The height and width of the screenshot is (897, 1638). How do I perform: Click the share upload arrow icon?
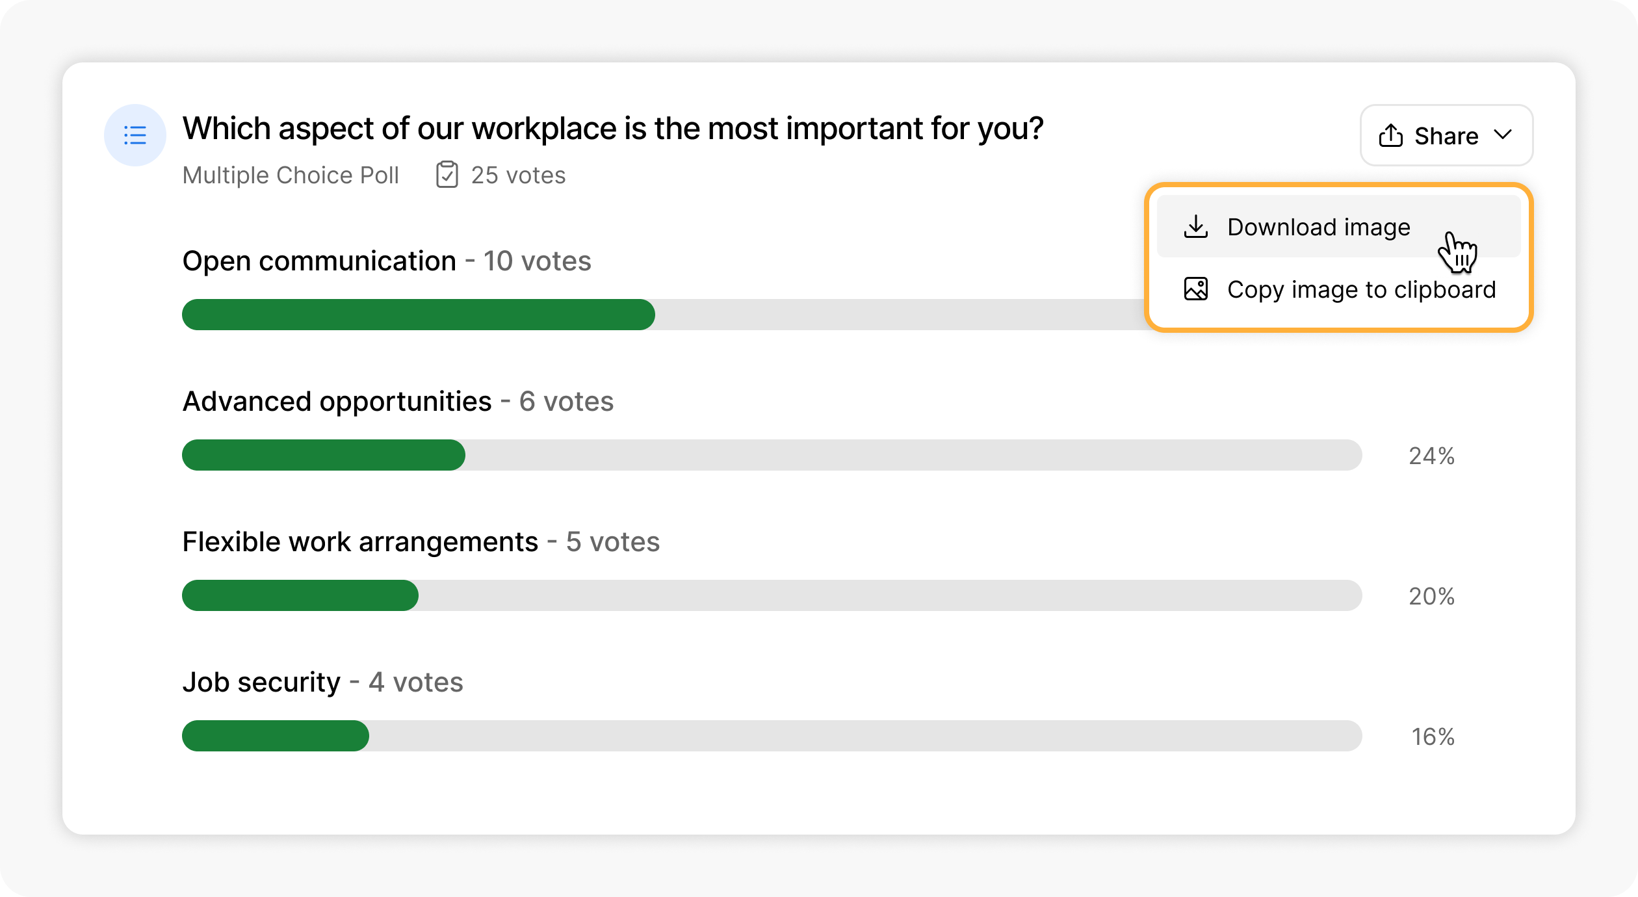click(x=1390, y=135)
